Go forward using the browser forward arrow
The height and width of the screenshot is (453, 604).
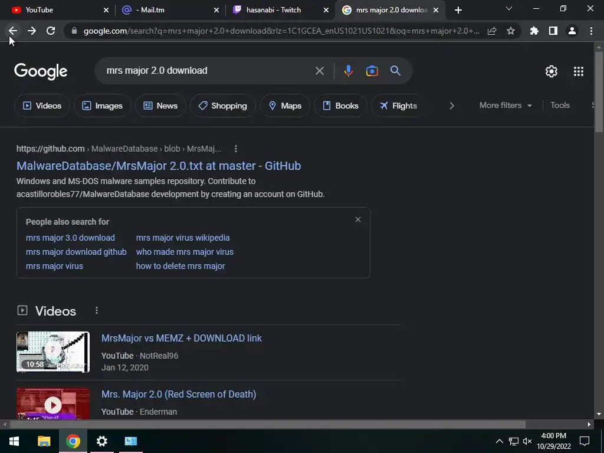click(32, 31)
